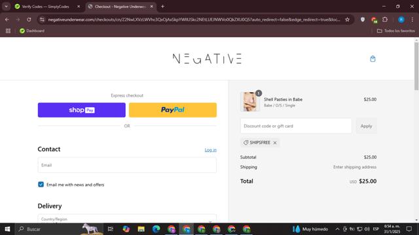Open File Explorer from taskbar

coord(141,229)
